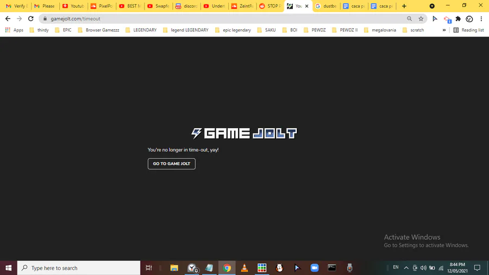Open the Chrome extensions puzzle icon

coord(458,18)
